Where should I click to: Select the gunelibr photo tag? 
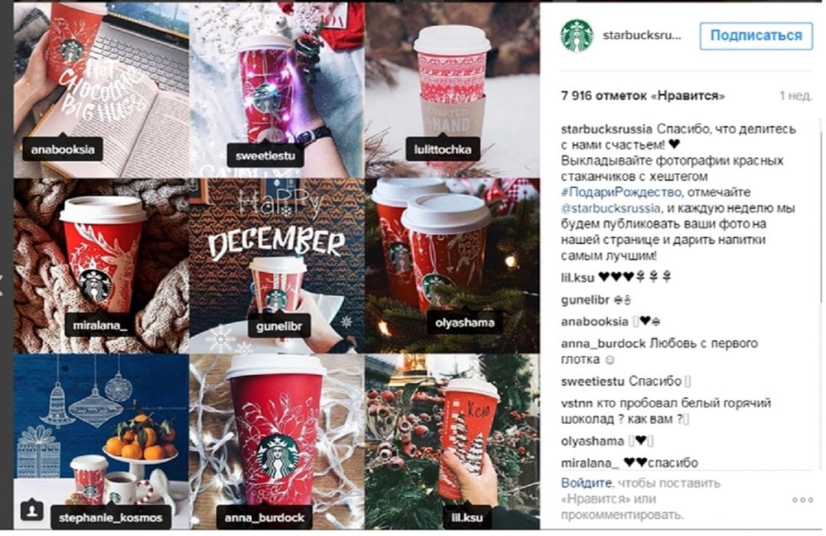[x=278, y=326]
